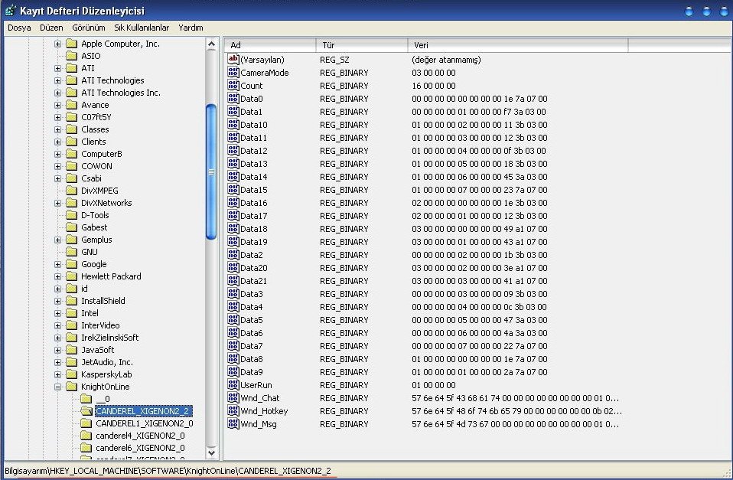The image size is (733, 480).
Task: Select the CANDEREL1_XIGENON2_0 key
Action: click(x=145, y=423)
